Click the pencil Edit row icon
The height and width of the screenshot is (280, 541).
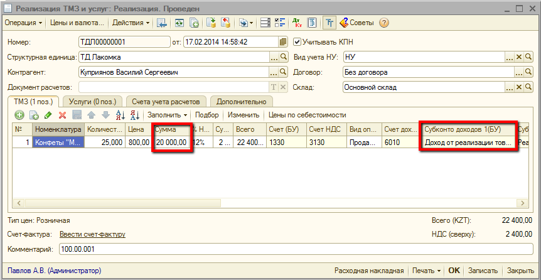(48, 116)
